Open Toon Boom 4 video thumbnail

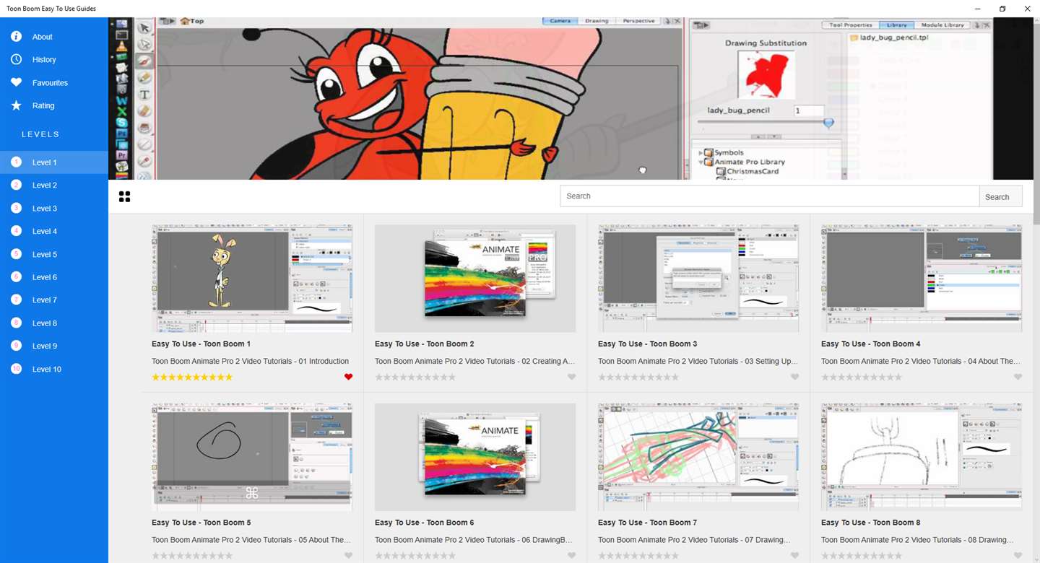point(922,278)
